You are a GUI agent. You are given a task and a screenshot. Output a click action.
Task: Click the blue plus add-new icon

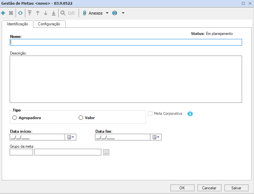point(3,13)
